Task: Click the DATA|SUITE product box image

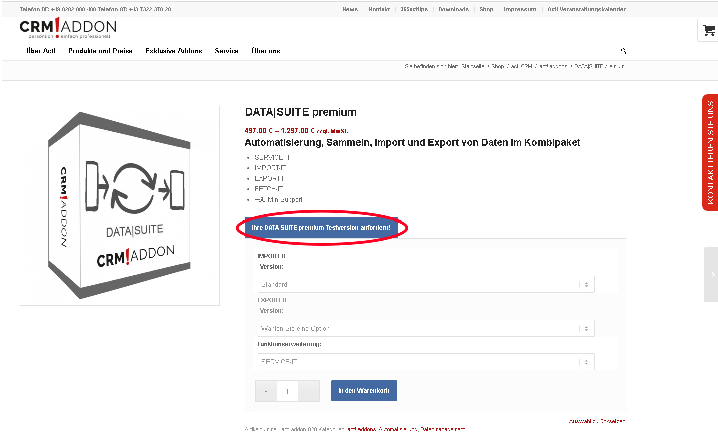Action: pos(119,205)
